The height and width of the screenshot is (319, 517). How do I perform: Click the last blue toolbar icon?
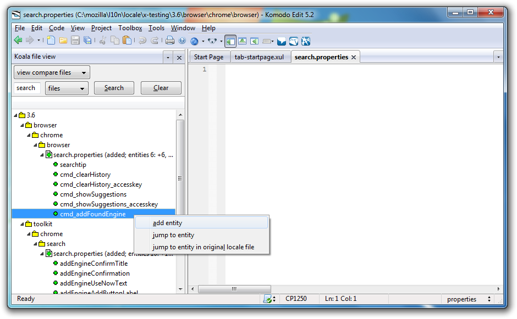pyautogui.click(x=306, y=41)
